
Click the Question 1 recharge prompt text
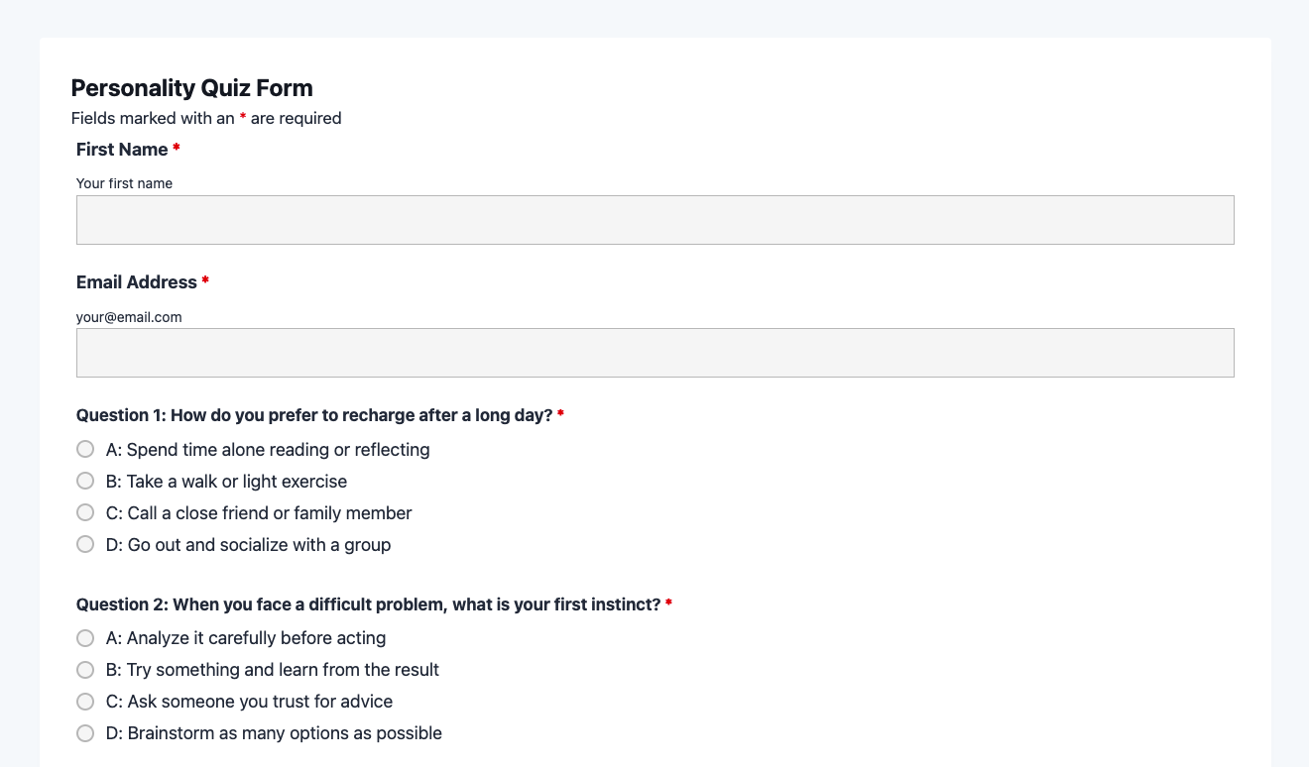point(313,415)
